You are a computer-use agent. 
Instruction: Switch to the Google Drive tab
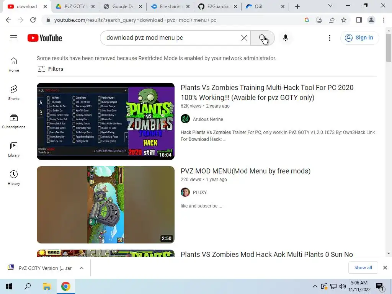(122, 7)
